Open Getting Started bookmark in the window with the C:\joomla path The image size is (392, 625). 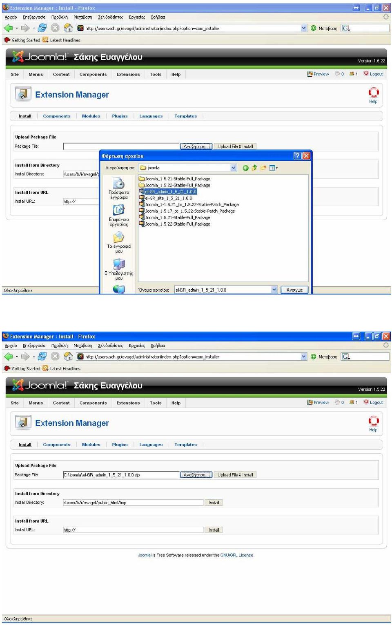click(x=22, y=368)
